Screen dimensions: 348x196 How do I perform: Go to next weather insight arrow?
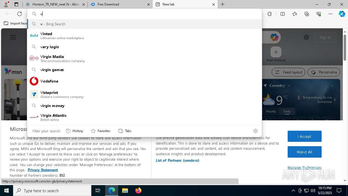(335, 100)
